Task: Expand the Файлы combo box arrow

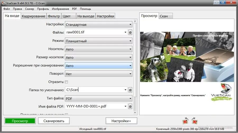Action: [x=125, y=32]
